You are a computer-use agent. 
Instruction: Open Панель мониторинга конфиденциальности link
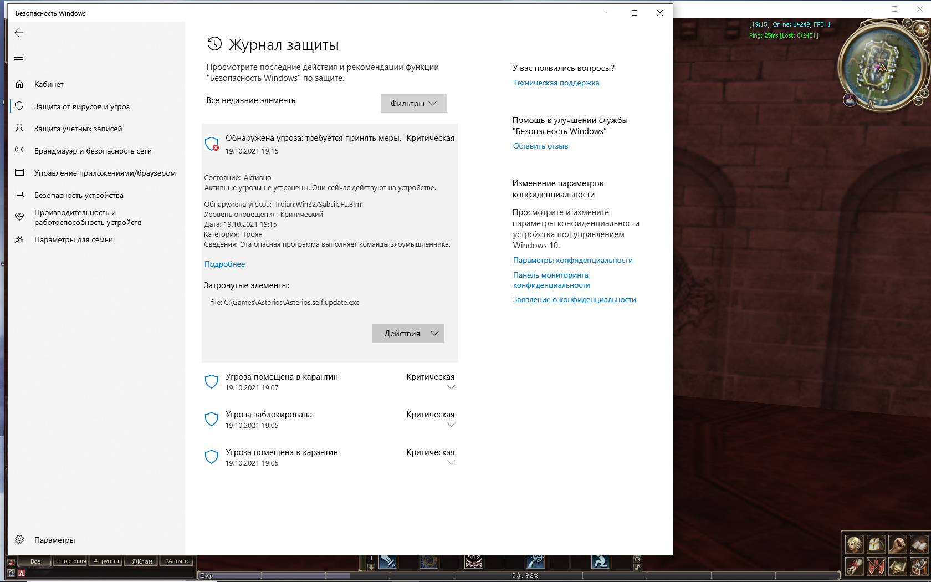click(551, 280)
